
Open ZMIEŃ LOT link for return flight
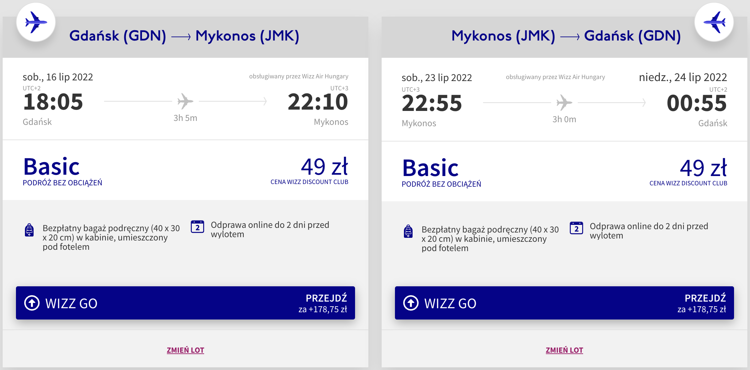(564, 350)
